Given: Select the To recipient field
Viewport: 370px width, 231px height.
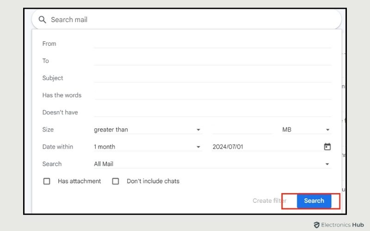Looking at the screenshot, I should point(212,61).
